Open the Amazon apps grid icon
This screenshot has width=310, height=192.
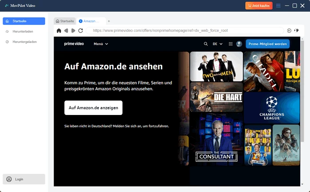click(x=231, y=44)
